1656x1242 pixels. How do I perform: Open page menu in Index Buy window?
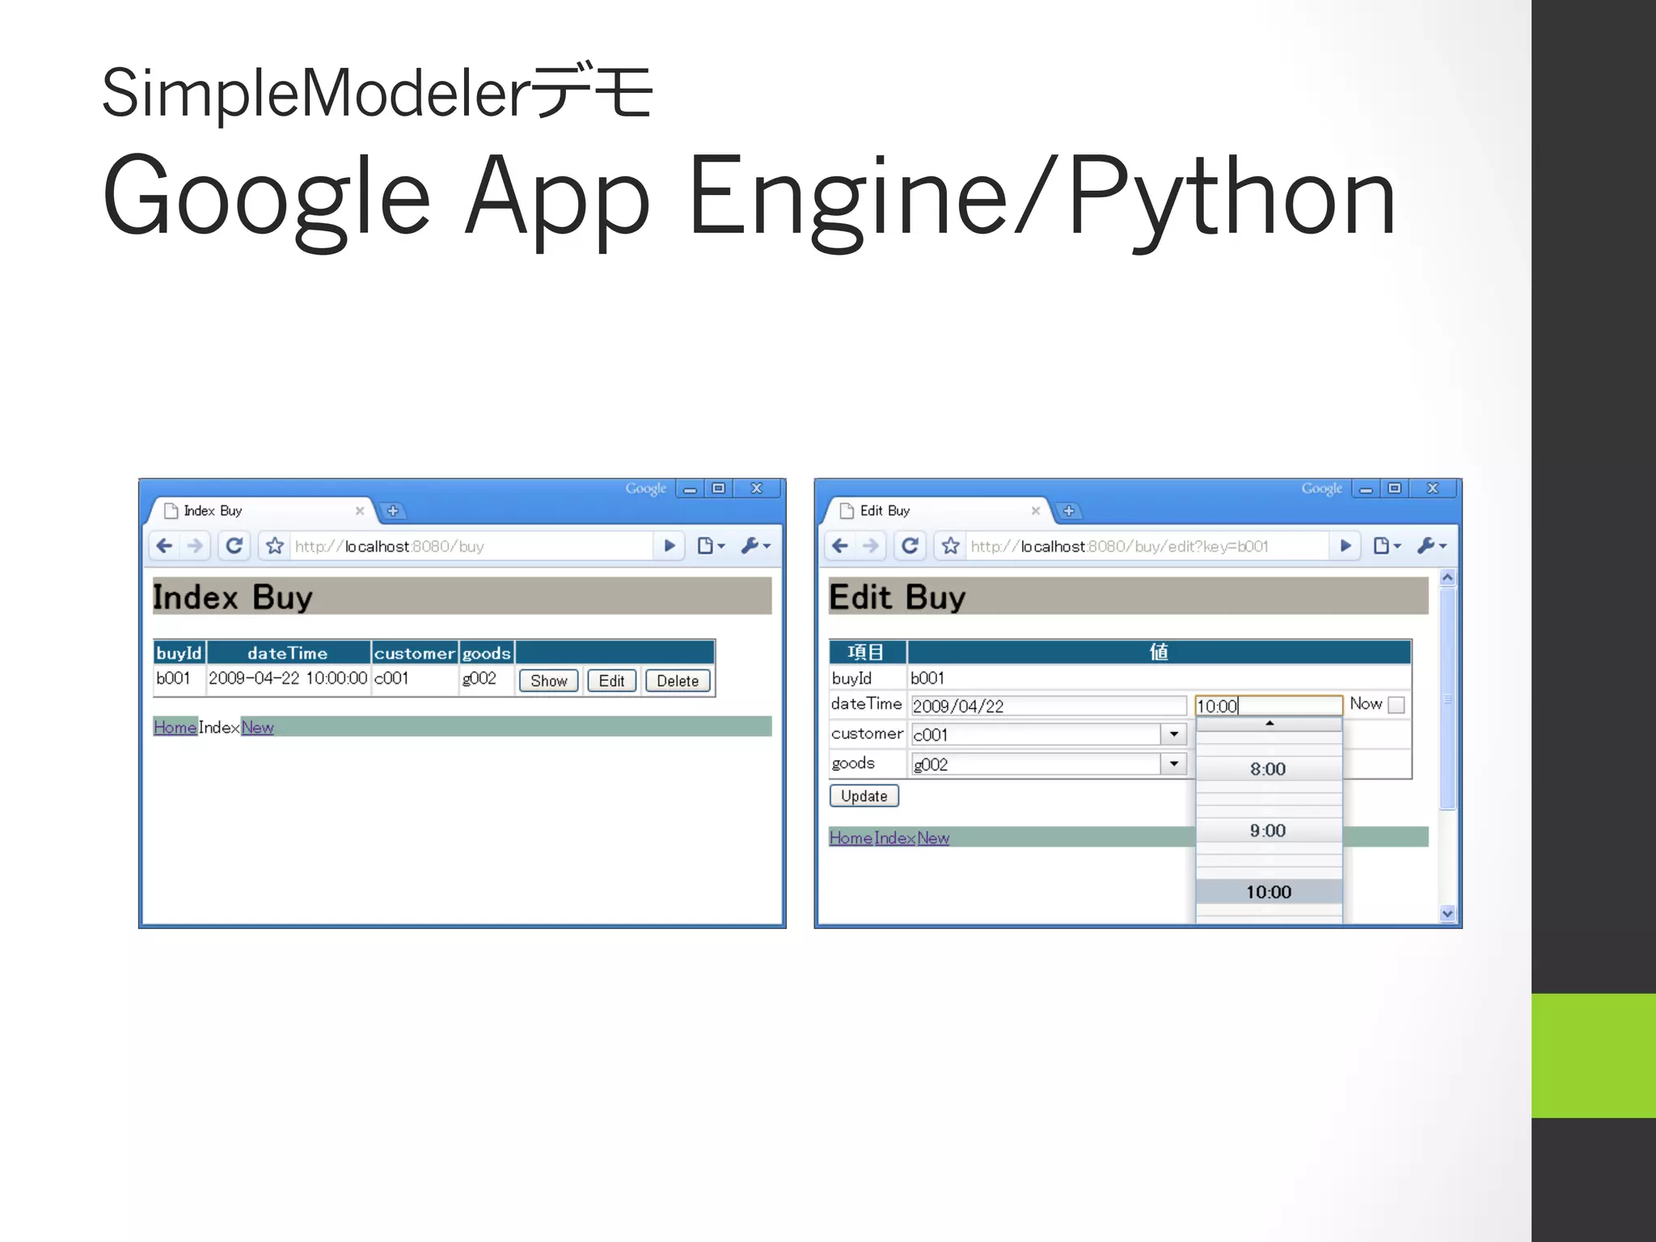tap(711, 546)
